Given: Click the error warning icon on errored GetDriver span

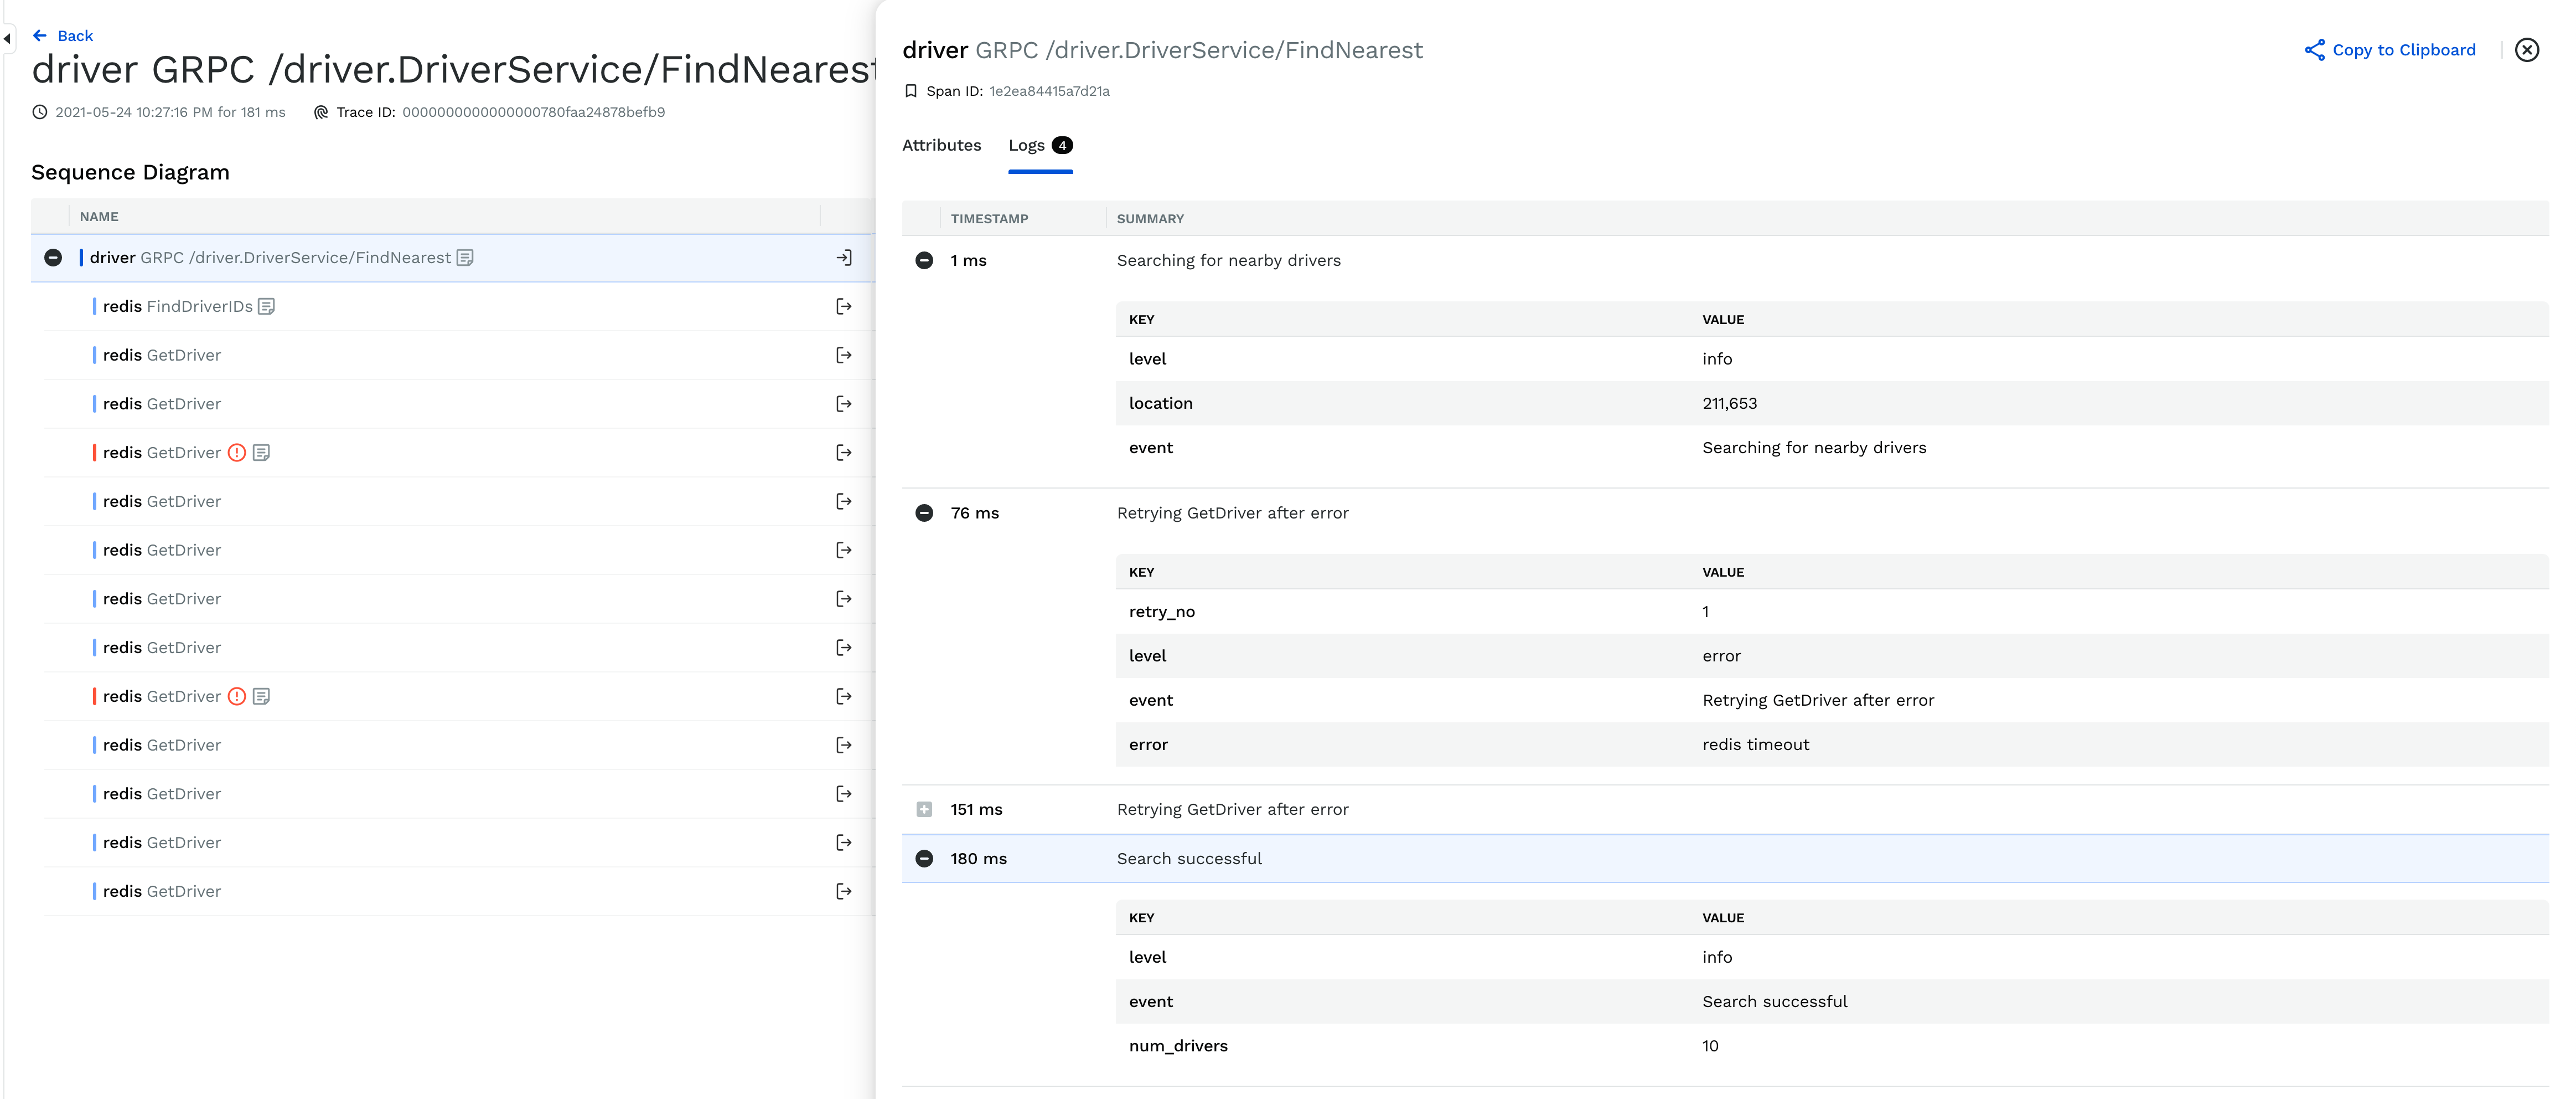Looking at the screenshot, I should [237, 453].
